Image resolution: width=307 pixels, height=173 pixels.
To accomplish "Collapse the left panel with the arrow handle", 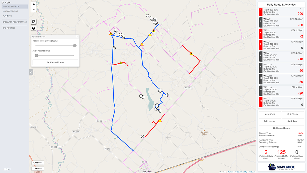I will (31, 72).
